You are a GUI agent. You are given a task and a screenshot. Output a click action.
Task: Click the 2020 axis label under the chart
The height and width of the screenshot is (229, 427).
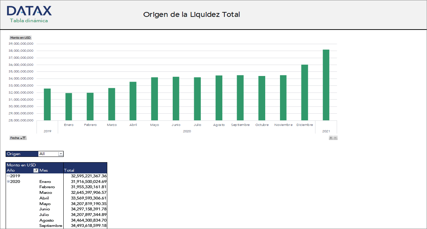tap(187, 131)
